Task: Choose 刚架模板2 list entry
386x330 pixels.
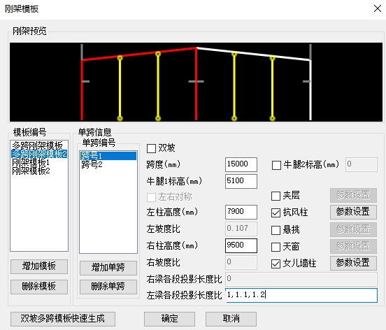Action: click(31, 171)
